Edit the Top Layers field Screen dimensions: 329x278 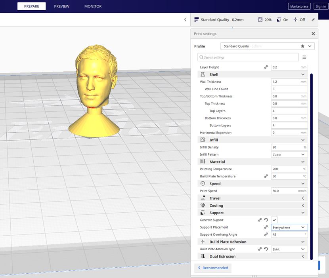pyautogui.click(x=289, y=111)
